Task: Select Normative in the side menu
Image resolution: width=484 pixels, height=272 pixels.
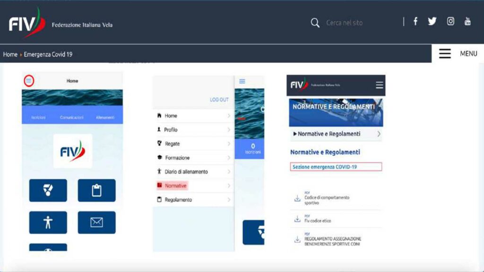Action: pos(175,186)
